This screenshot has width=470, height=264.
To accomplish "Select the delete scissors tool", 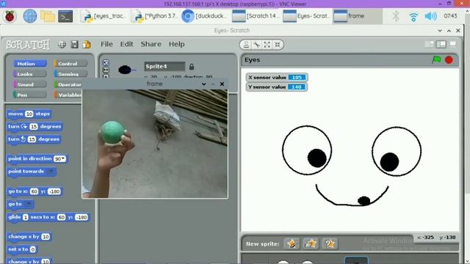I will [x=256, y=45].
